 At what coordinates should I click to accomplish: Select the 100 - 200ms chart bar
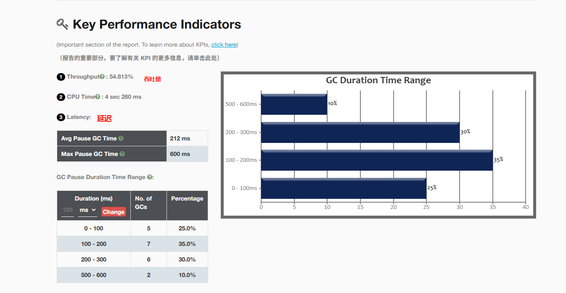(376, 160)
